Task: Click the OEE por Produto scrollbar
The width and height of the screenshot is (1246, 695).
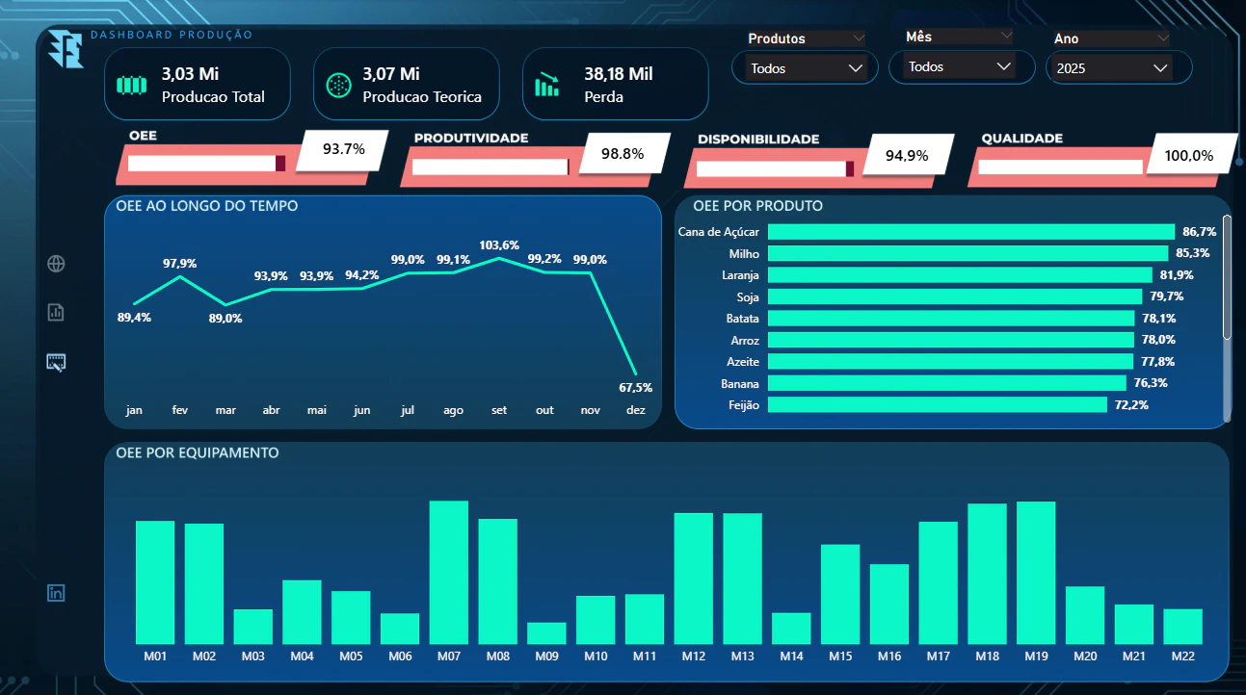Action: [x=1227, y=277]
